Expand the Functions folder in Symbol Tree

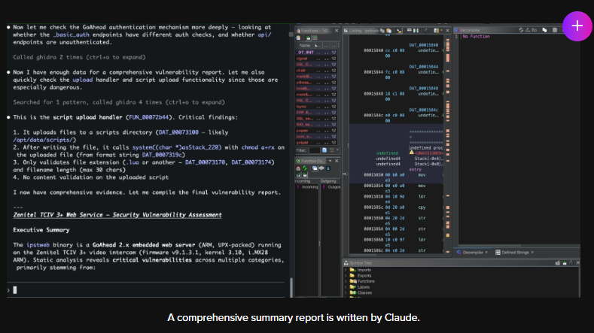(346, 281)
